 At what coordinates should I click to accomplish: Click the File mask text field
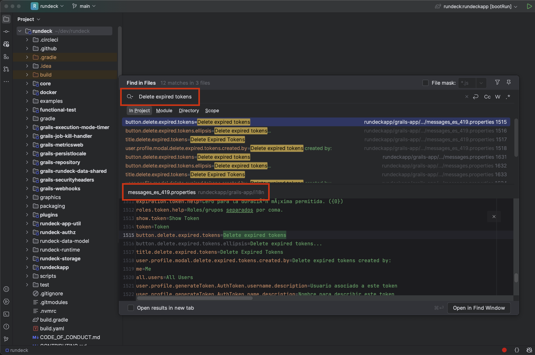(467, 83)
